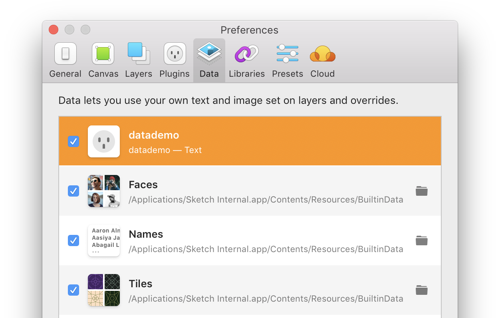Click the datademo plugin socket icon

point(104,141)
